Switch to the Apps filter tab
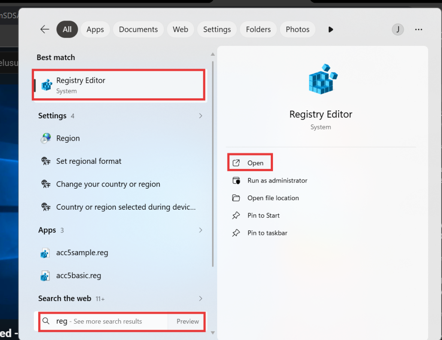This screenshot has width=442, height=340. pos(95,29)
